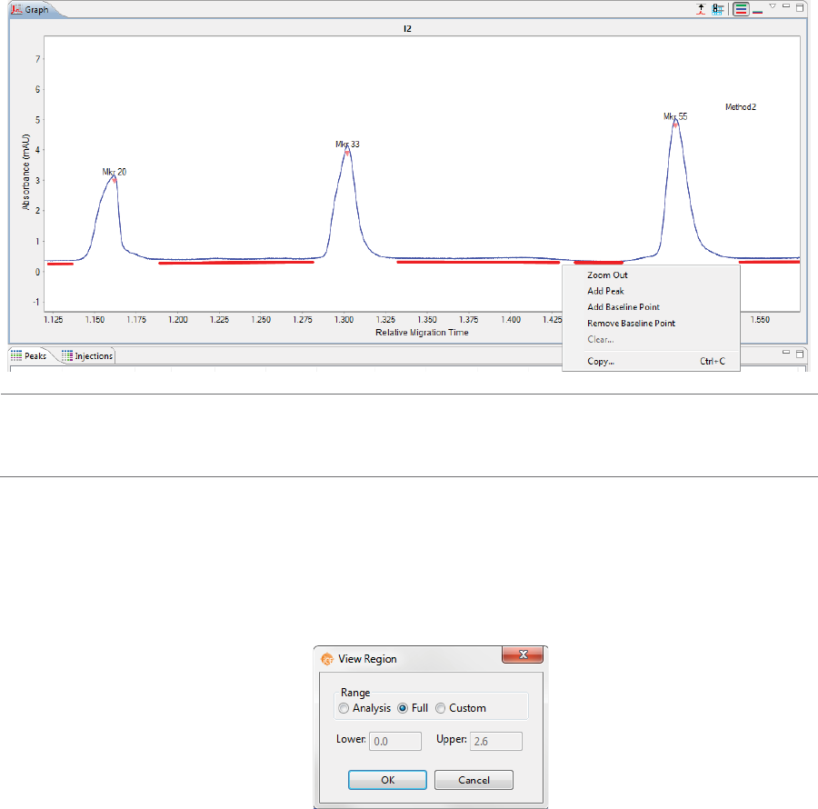The width and height of the screenshot is (818, 809).
Task: Click the scale-to-peak icon in Graph toolbar
Action: coord(701,9)
